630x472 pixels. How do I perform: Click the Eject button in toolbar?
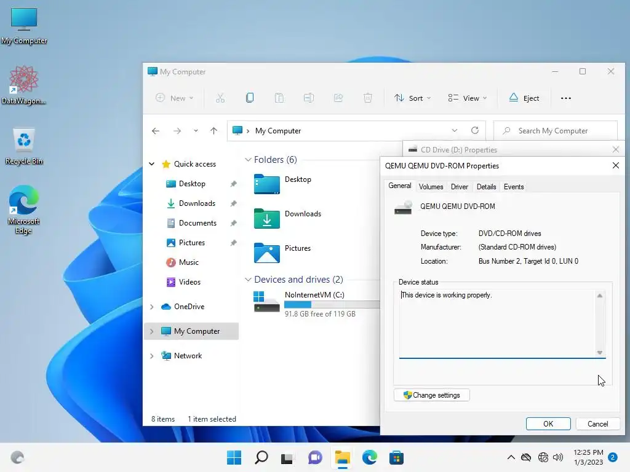524,98
